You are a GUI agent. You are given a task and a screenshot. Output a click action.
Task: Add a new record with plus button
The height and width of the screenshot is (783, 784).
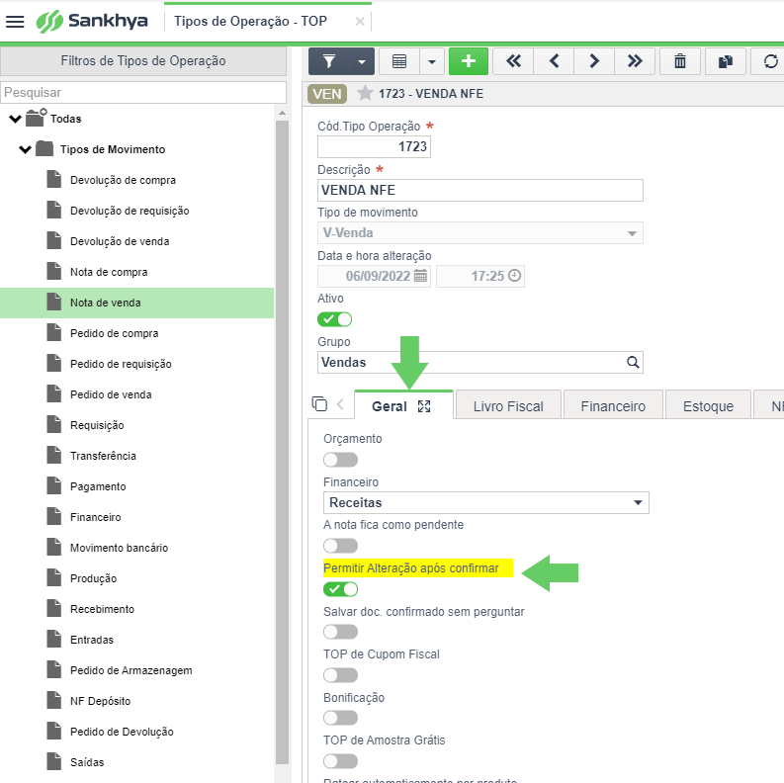[x=469, y=61]
